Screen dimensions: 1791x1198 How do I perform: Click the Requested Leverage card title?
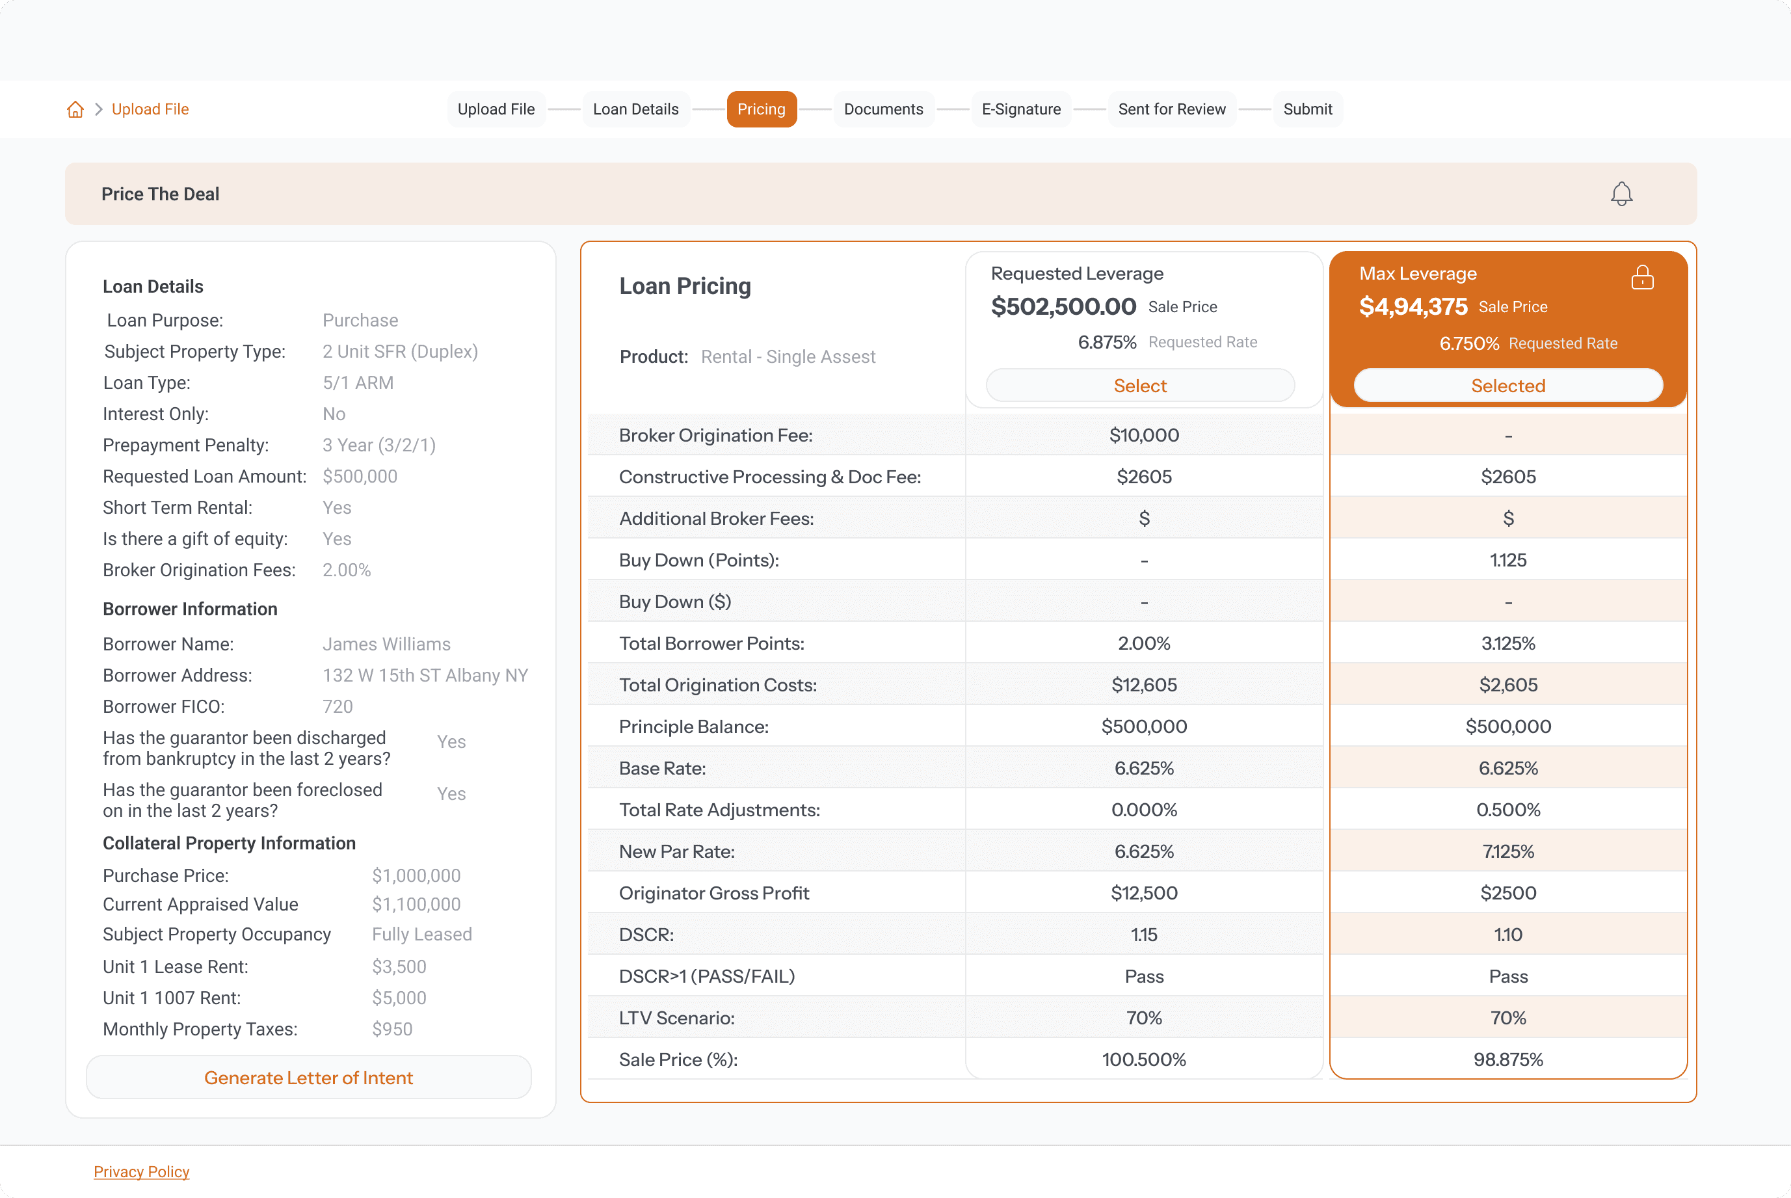[1077, 274]
